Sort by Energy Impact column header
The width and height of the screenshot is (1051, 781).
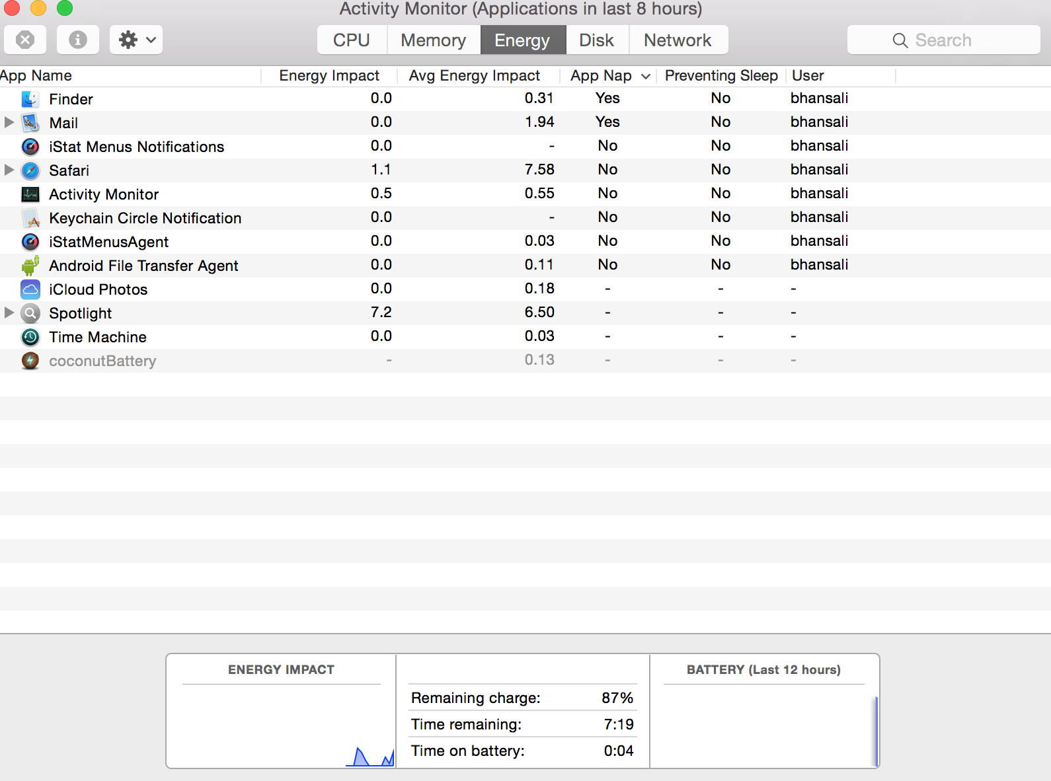click(x=329, y=76)
